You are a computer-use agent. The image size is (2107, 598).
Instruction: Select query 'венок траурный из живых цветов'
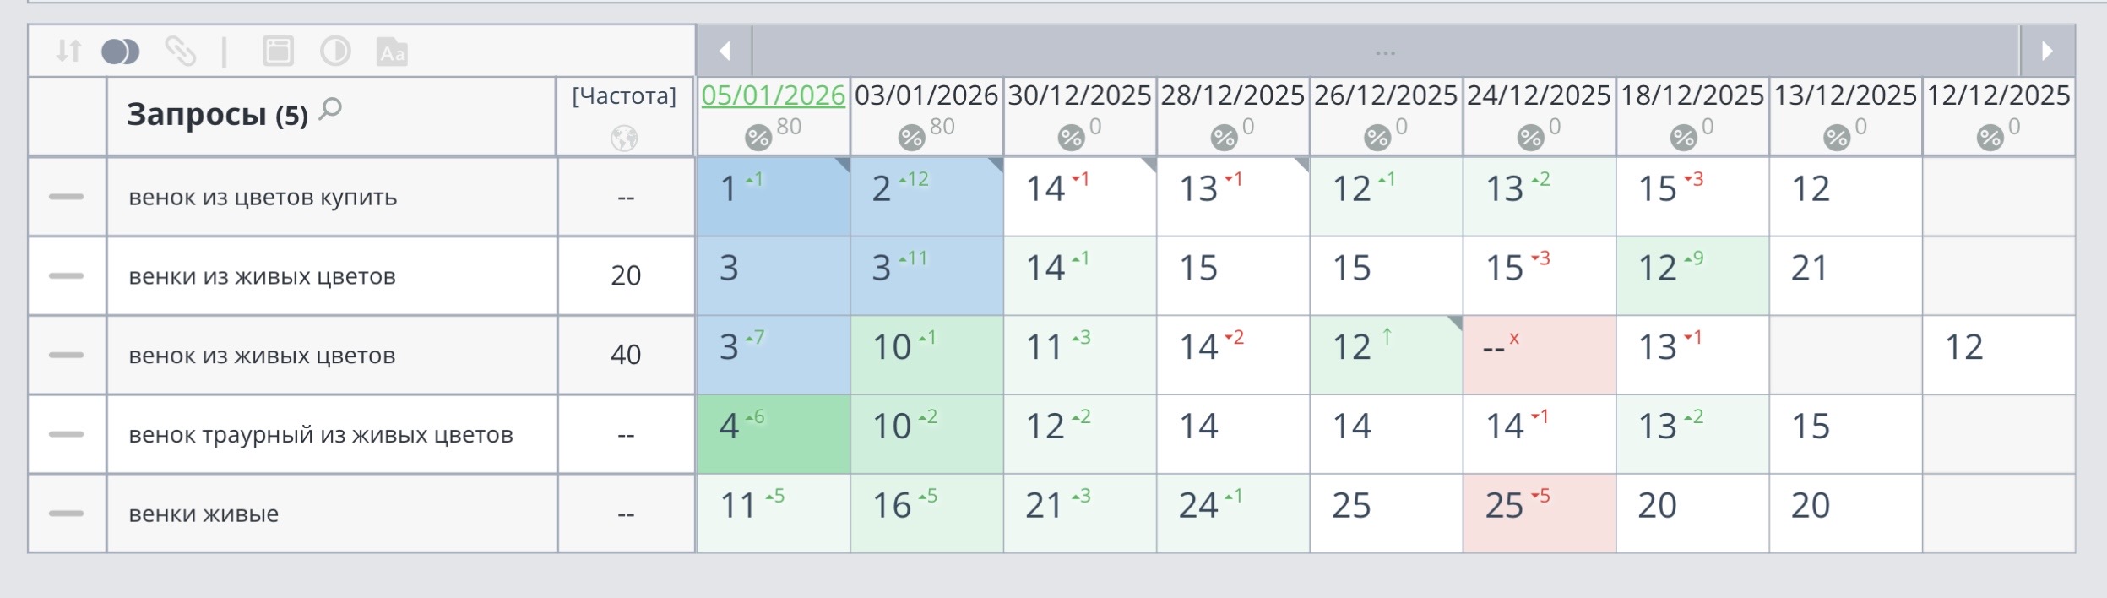[321, 435]
